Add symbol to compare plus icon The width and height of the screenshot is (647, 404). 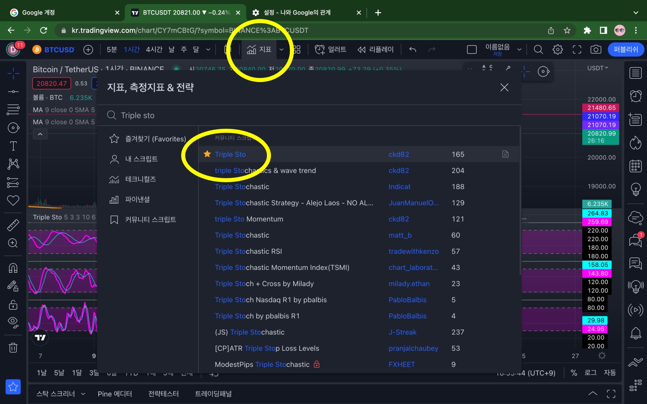click(x=88, y=49)
